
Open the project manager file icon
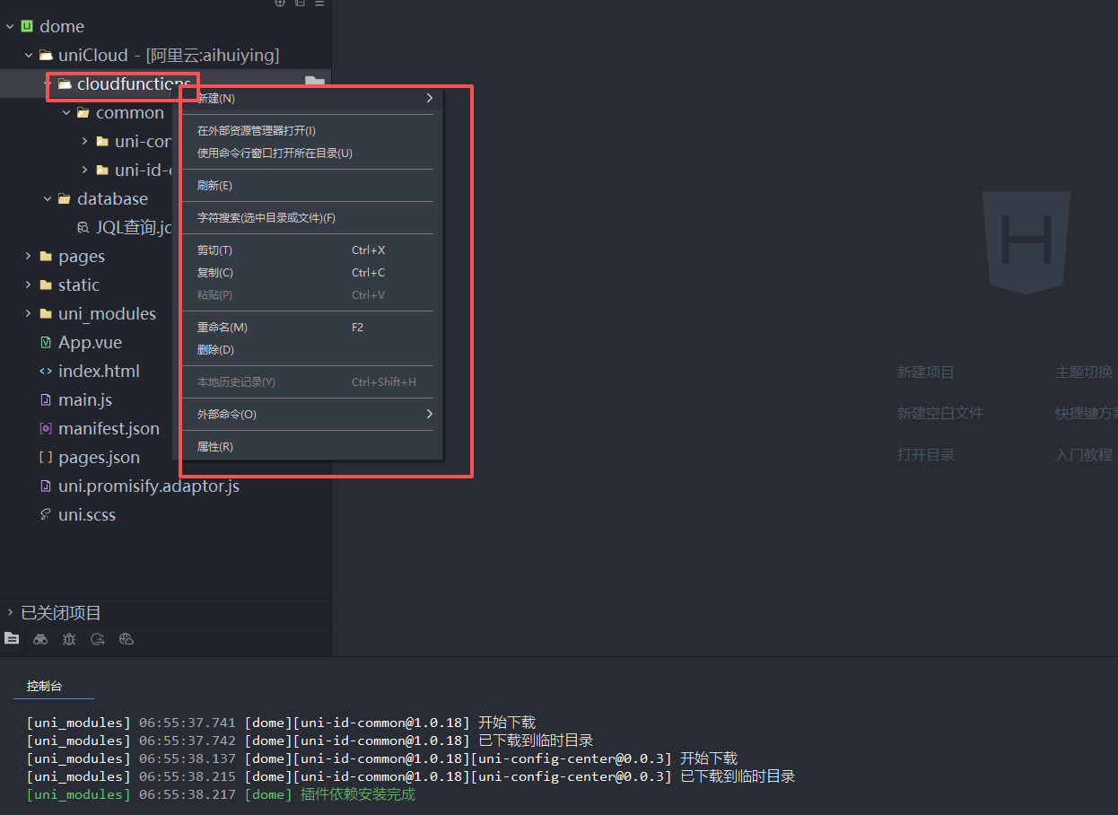pos(12,638)
